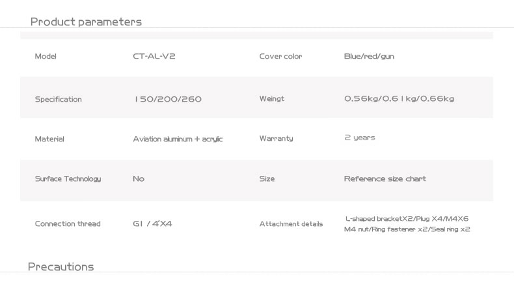
Task: Click the Surface Technology label
Action: (68, 179)
